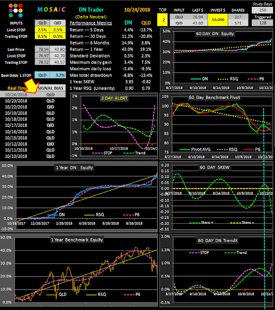Click the 1 Year Benchmark Equity chart title

point(77,240)
